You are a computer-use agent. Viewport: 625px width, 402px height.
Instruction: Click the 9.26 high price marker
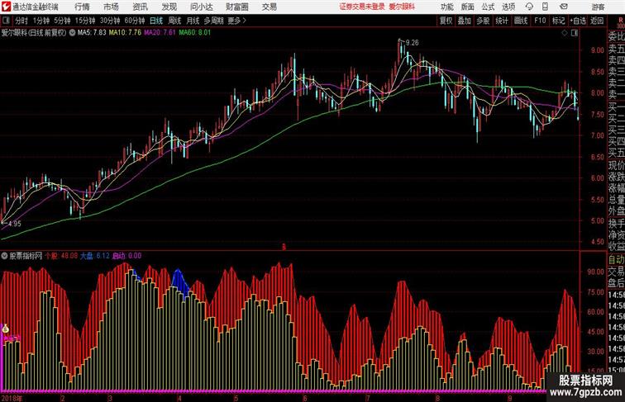(x=413, y=43)
